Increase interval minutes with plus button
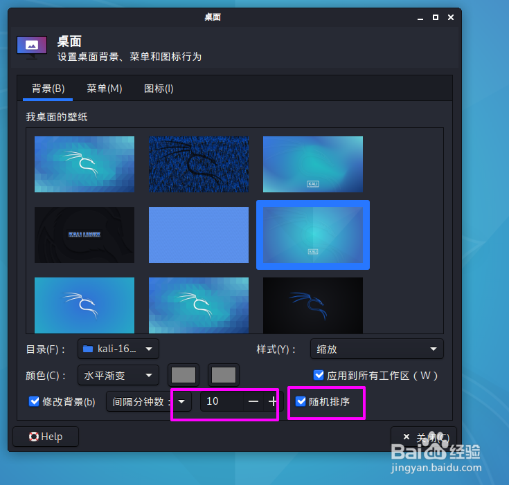This screenshot has width=509, height=485. pyautogui.click(x=273, y=401)
